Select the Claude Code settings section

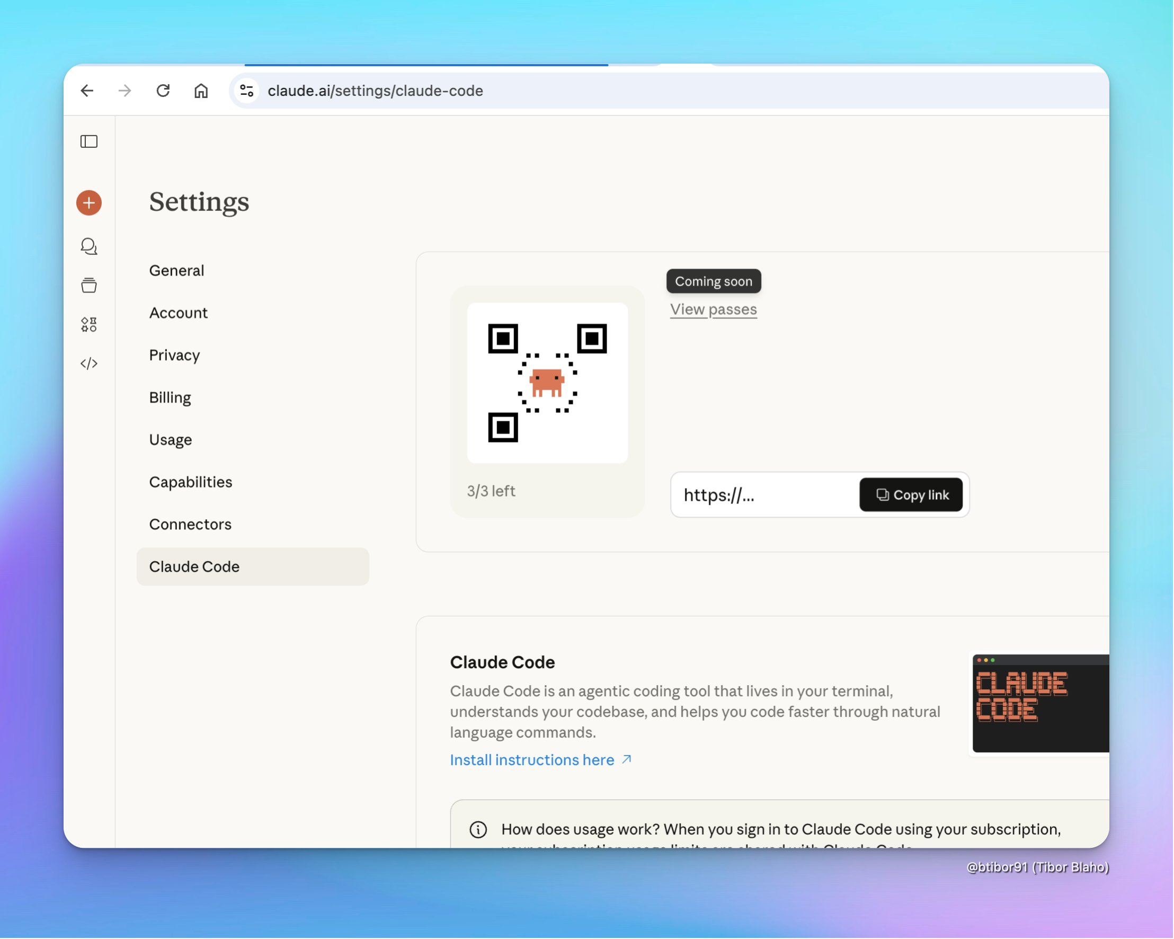pos(253,566)
